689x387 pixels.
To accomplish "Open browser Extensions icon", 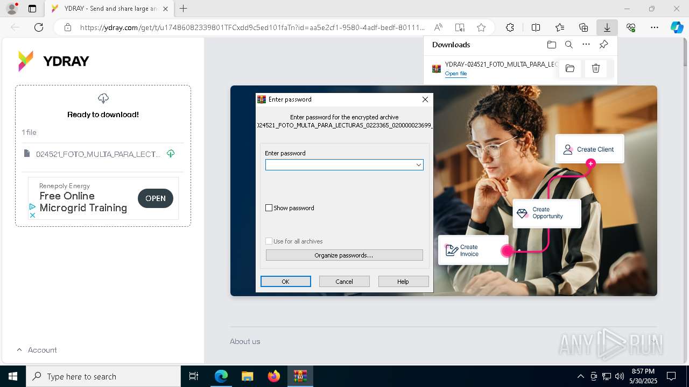I will [510, 27].
